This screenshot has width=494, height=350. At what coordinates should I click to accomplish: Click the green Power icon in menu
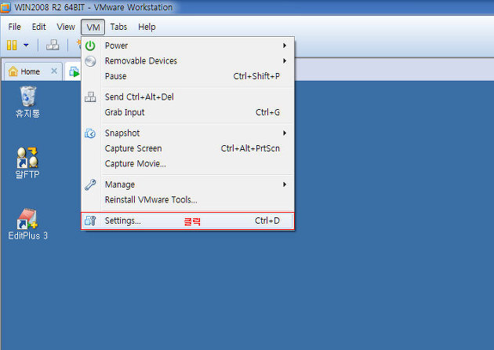[90, 46]
